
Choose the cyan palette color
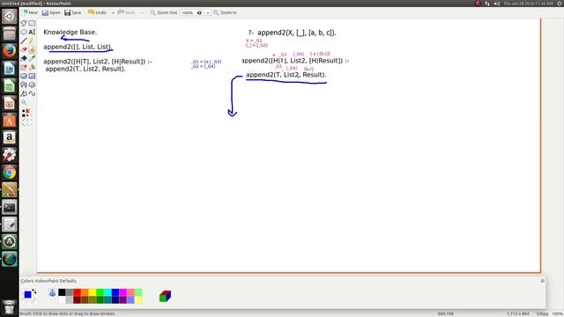tap(108, 292)
